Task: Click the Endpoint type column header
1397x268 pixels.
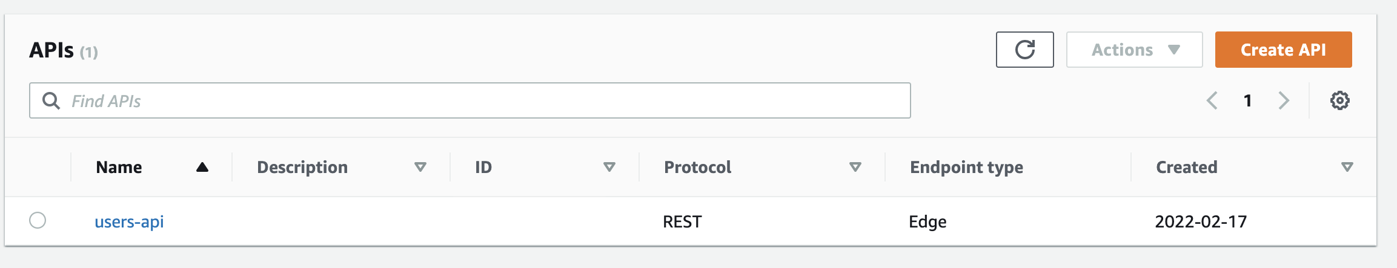Action: pyautogui.click(x=966, y=167)
